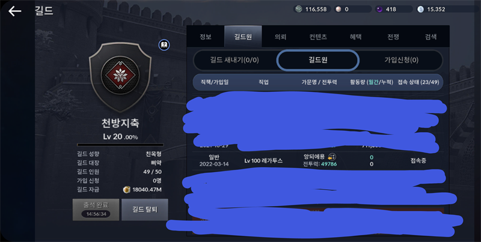Go to the 컨텐츠 tab

click(318, 37)
